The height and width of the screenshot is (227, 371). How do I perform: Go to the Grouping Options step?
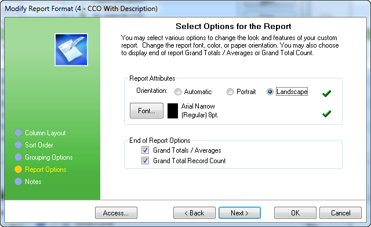tap(49, 157)
